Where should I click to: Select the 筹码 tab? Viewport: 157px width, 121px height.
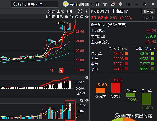(x=51, y=11)
